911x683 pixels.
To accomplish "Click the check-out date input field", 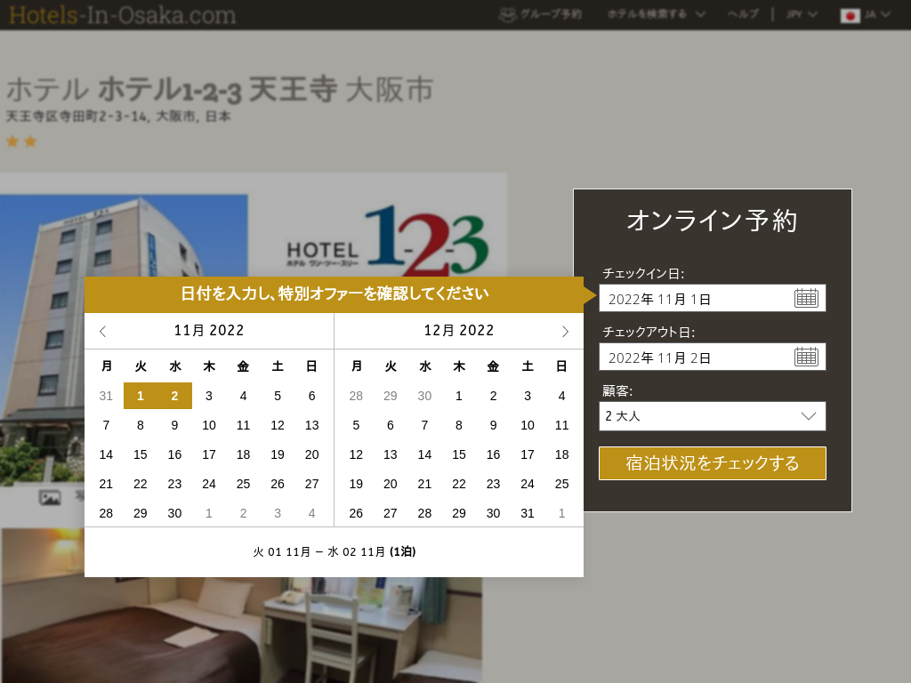I will pos(713,357).
